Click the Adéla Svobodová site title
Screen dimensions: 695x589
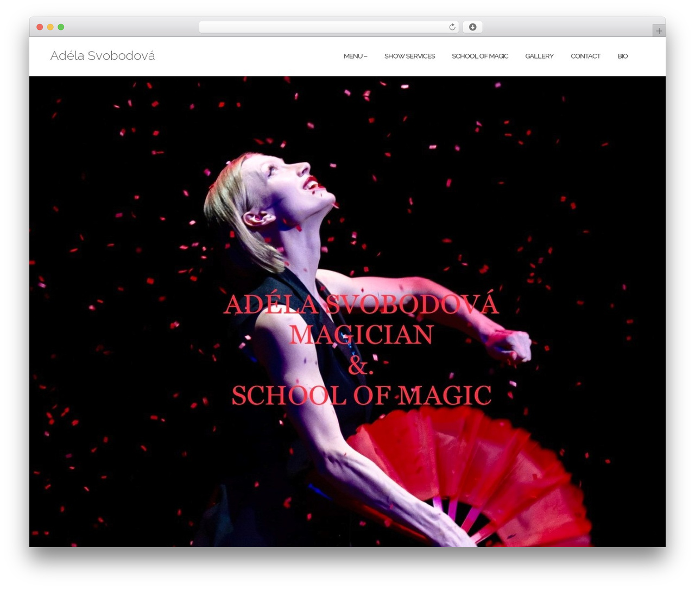coord(103,55)
